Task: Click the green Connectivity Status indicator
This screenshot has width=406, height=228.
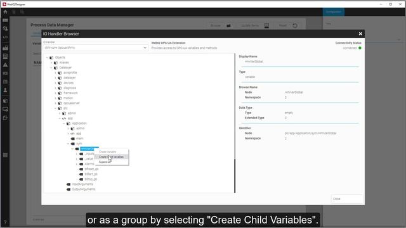Action: 360,48
